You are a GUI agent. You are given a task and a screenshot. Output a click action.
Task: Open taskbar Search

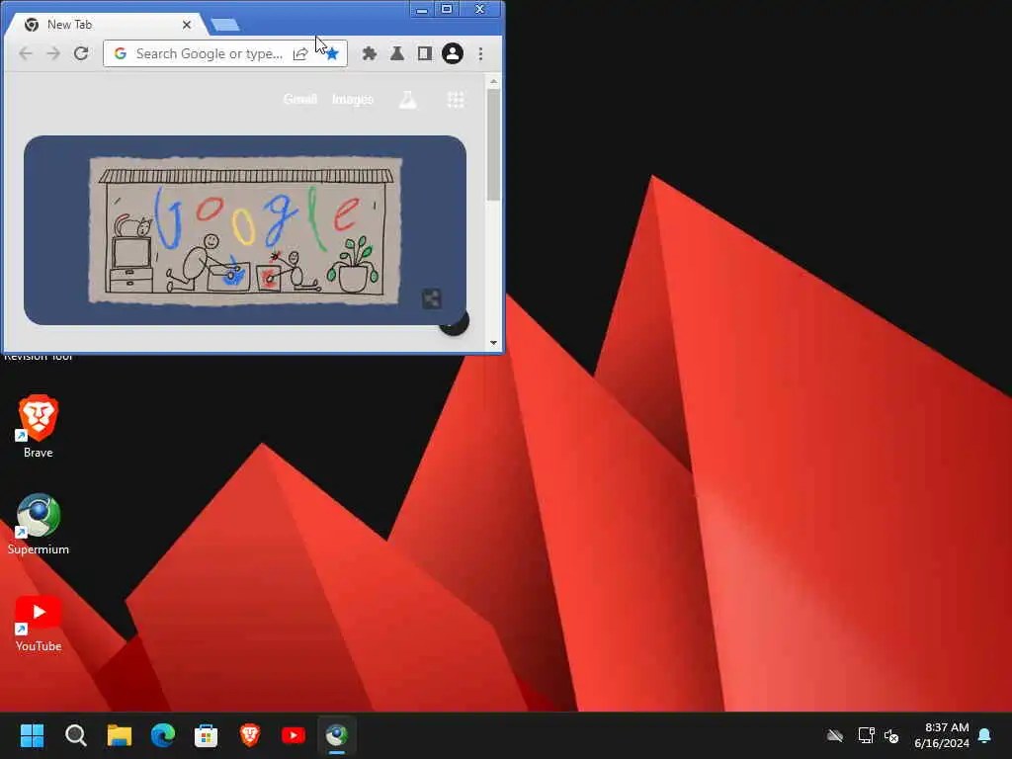click(x=75, y=735)
